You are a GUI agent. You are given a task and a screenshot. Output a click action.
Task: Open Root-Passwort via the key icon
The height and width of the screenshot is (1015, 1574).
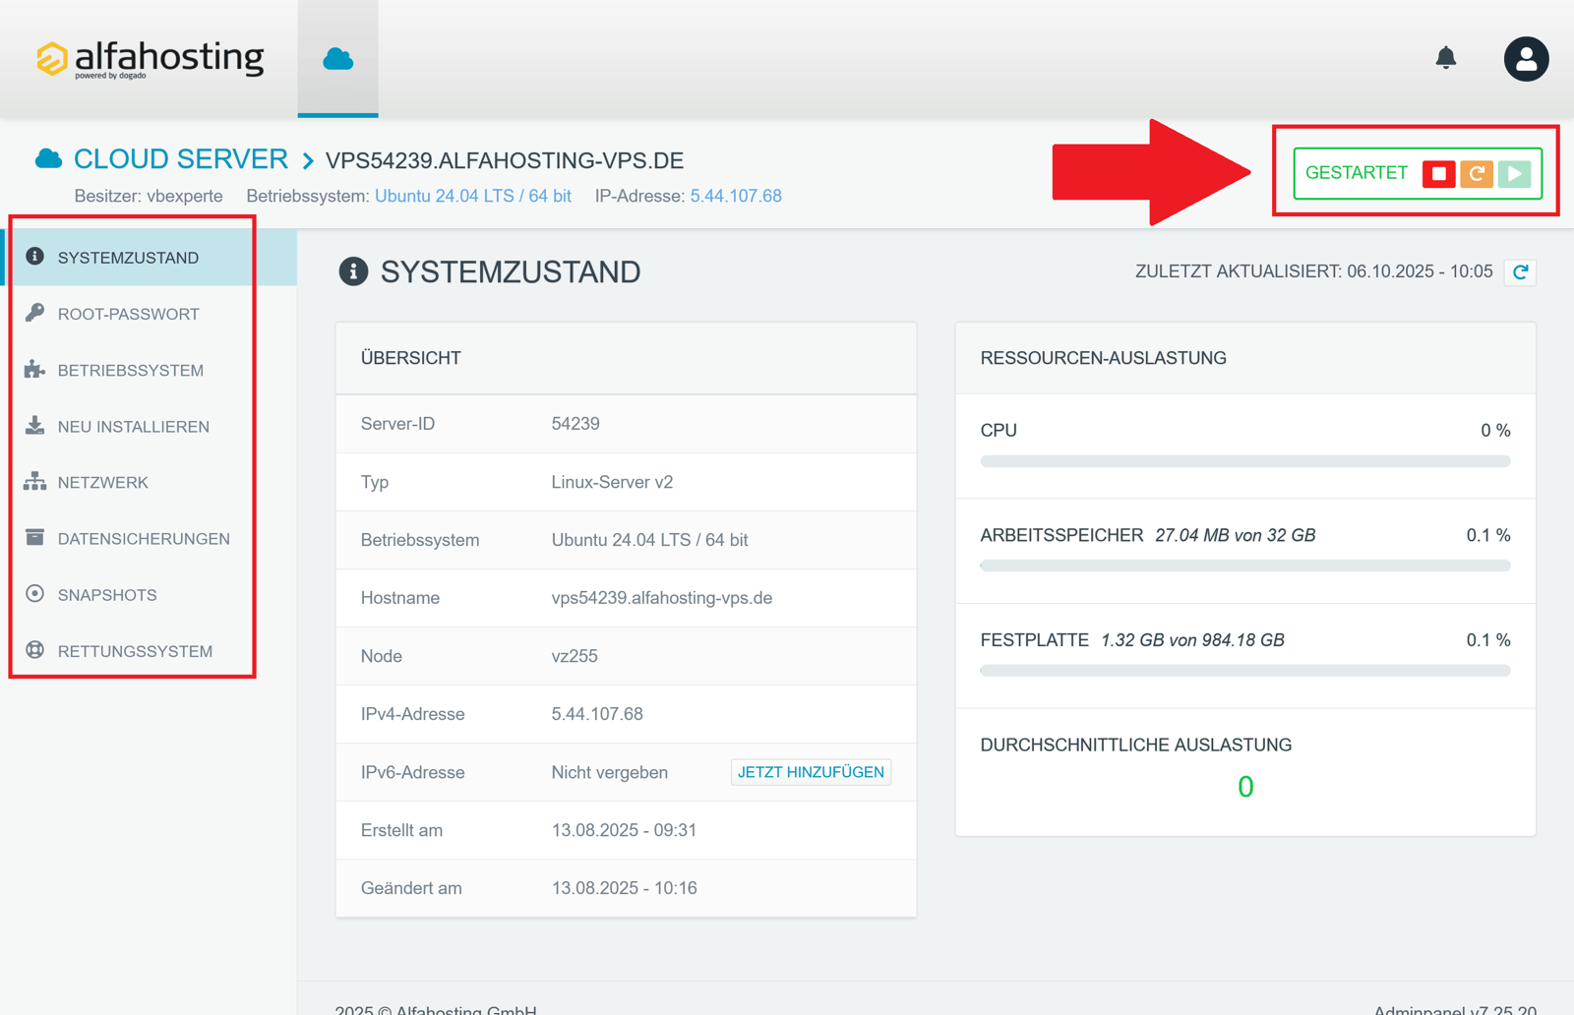pos(33,313)
